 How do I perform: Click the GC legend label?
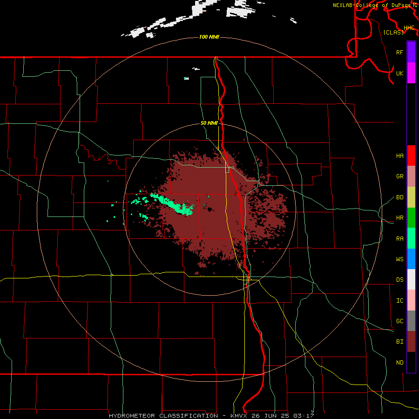pyautogui.click(x=399, y=321)
